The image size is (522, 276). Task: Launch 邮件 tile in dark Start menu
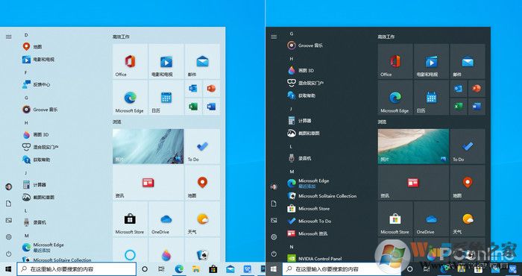(x=468, y=62)
